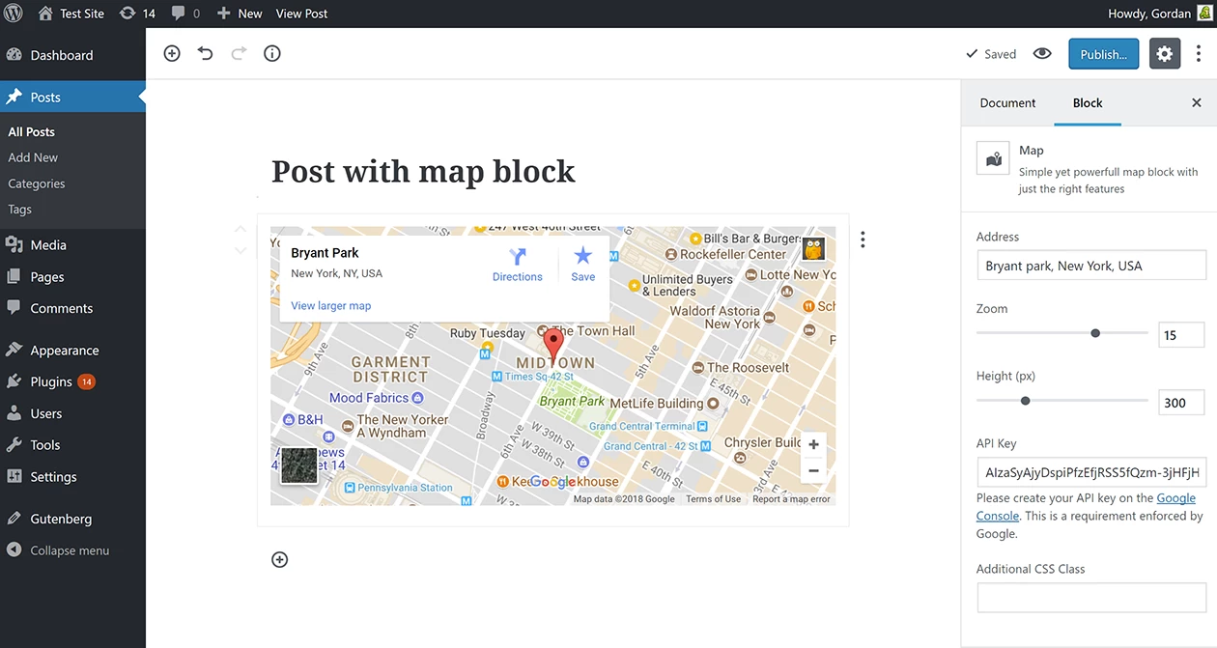1217x648 pixels.
Task: Zoom in on the map
Action: click(x=813, y=445)
